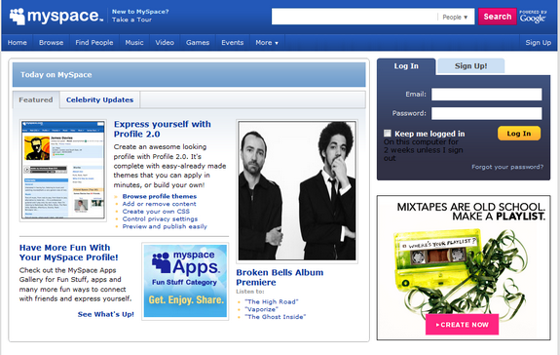Select the Sign Up! tab
The width and height of the screenshot is (560, 355).
[x=470, y=66]
